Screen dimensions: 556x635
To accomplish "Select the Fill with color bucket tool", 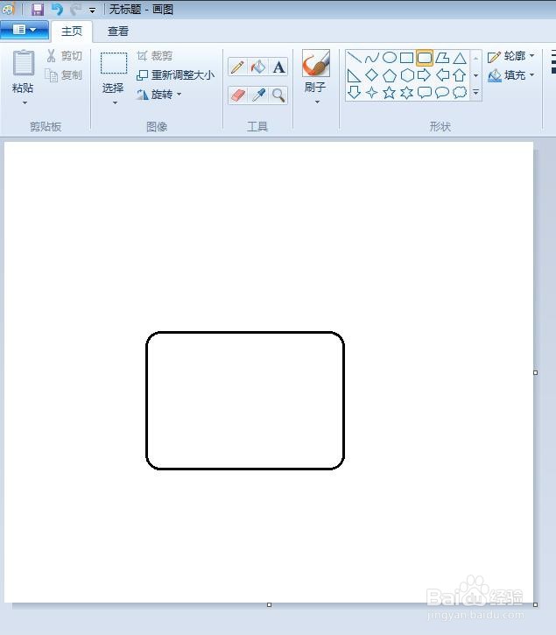I will (258, 67).
